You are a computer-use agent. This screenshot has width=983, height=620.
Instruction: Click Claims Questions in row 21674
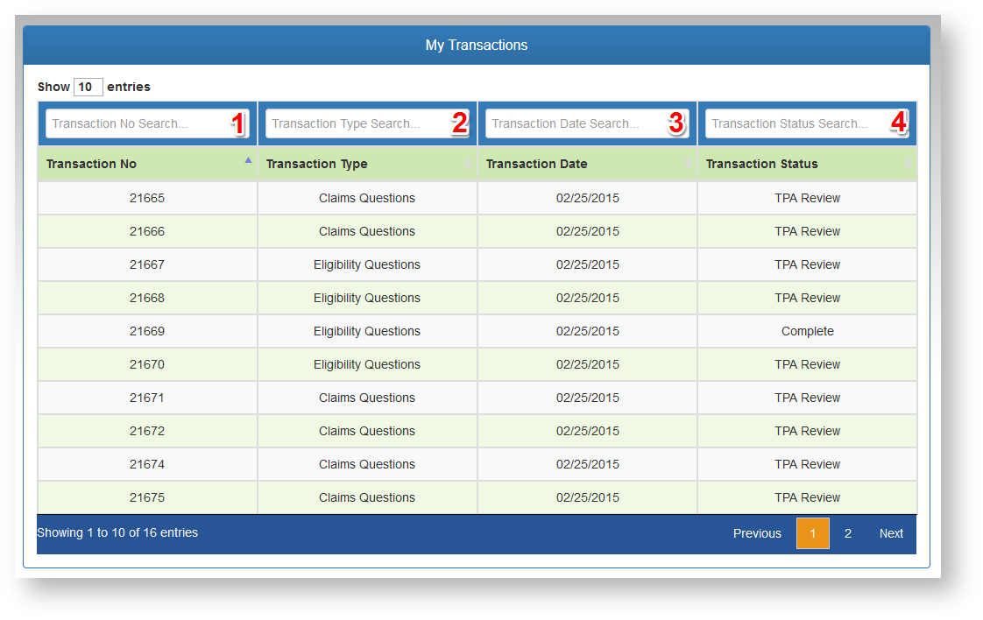pyautogui.click(x=367, y=464)
